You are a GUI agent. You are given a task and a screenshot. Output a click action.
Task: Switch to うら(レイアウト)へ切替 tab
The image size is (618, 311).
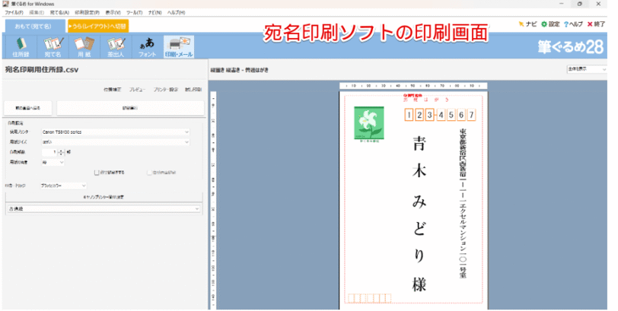point(98,26)
